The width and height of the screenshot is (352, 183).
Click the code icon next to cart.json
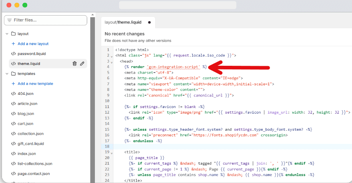click(13, 124)
